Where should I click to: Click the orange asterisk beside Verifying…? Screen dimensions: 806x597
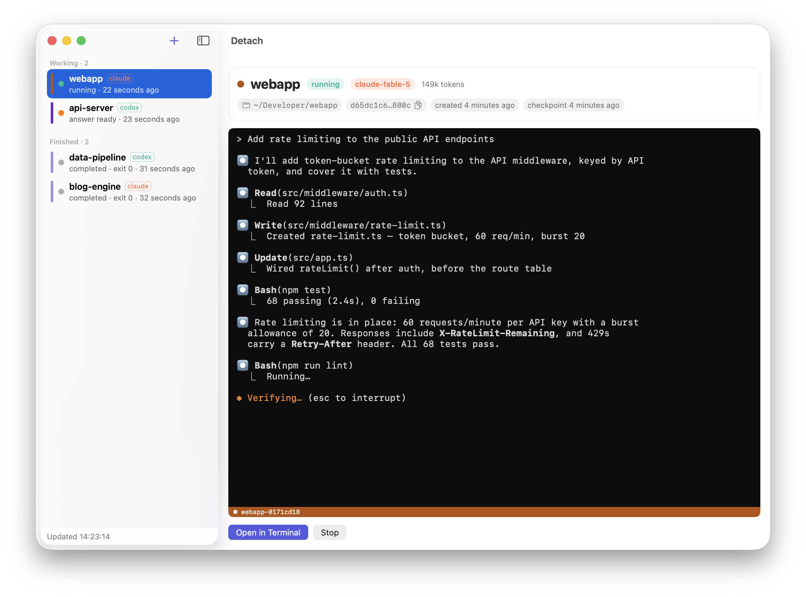239,398
